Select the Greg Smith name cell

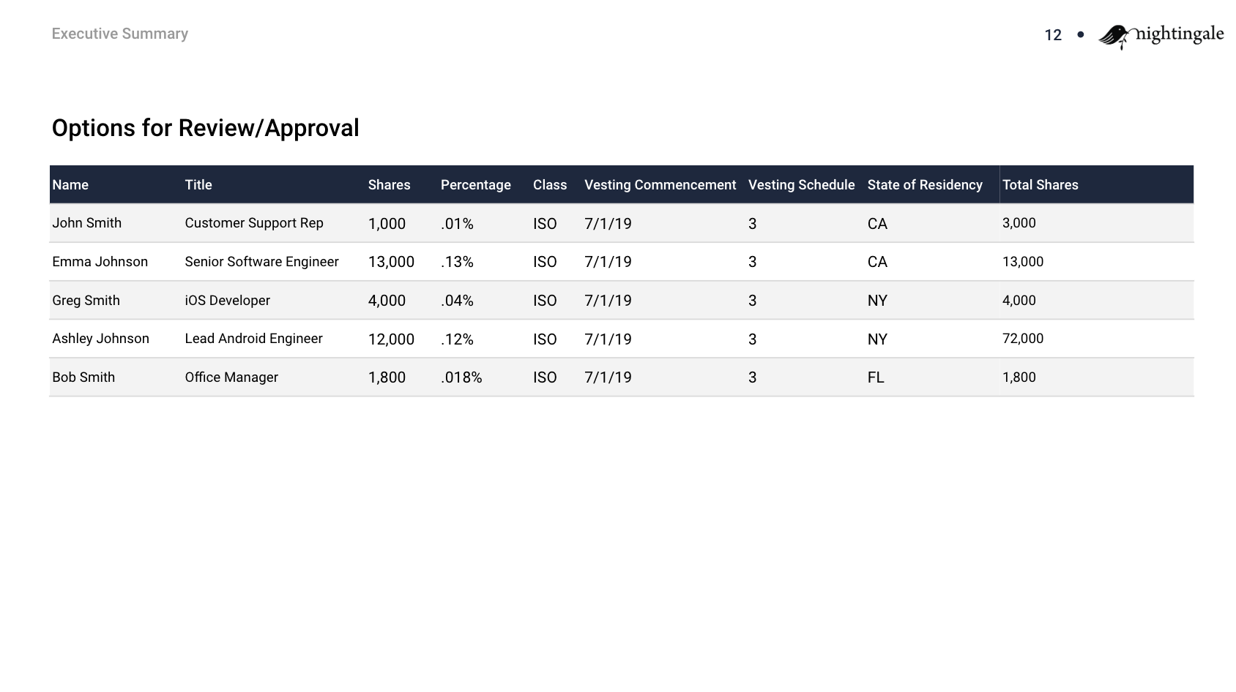pyautogui.click(x=86, y=301)
